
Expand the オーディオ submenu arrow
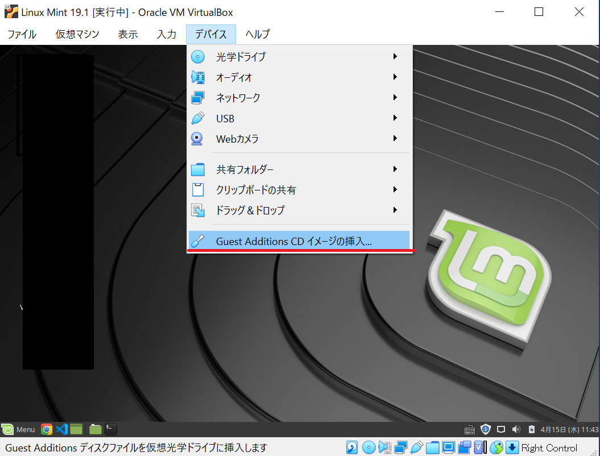coord(395,77)
